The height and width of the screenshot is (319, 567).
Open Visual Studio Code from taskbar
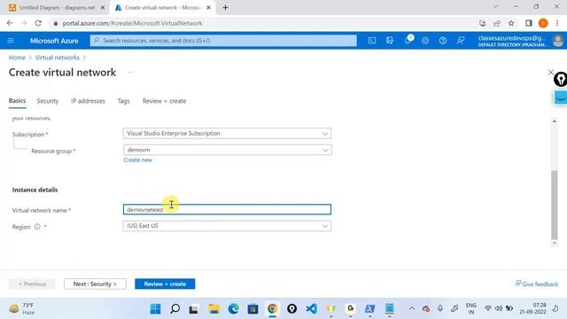[311, 309]
